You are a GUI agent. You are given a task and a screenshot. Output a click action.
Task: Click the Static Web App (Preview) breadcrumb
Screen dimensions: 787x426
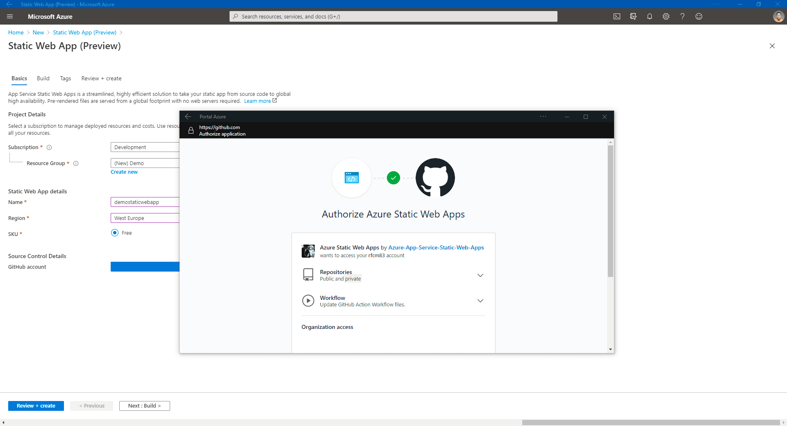84,32
